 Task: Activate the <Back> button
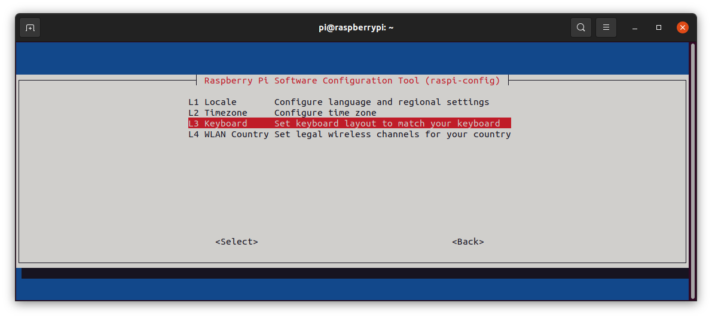tap(467, 242)
